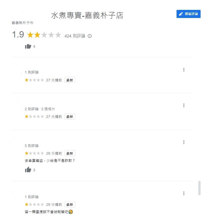The width and height of the screenshot is (213, 224).
Task: Click the 撰寫評論 write review button
Action: coord(188,14)
